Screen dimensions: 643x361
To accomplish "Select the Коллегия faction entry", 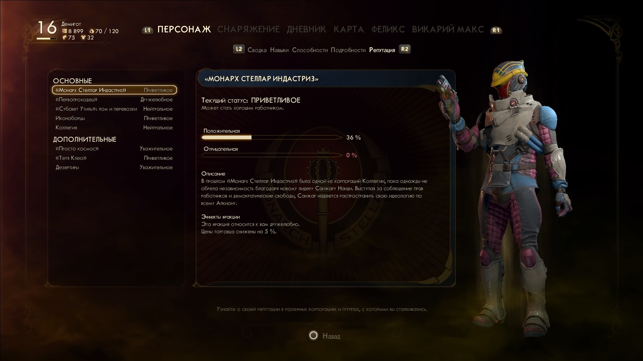I will coord(114,127).
